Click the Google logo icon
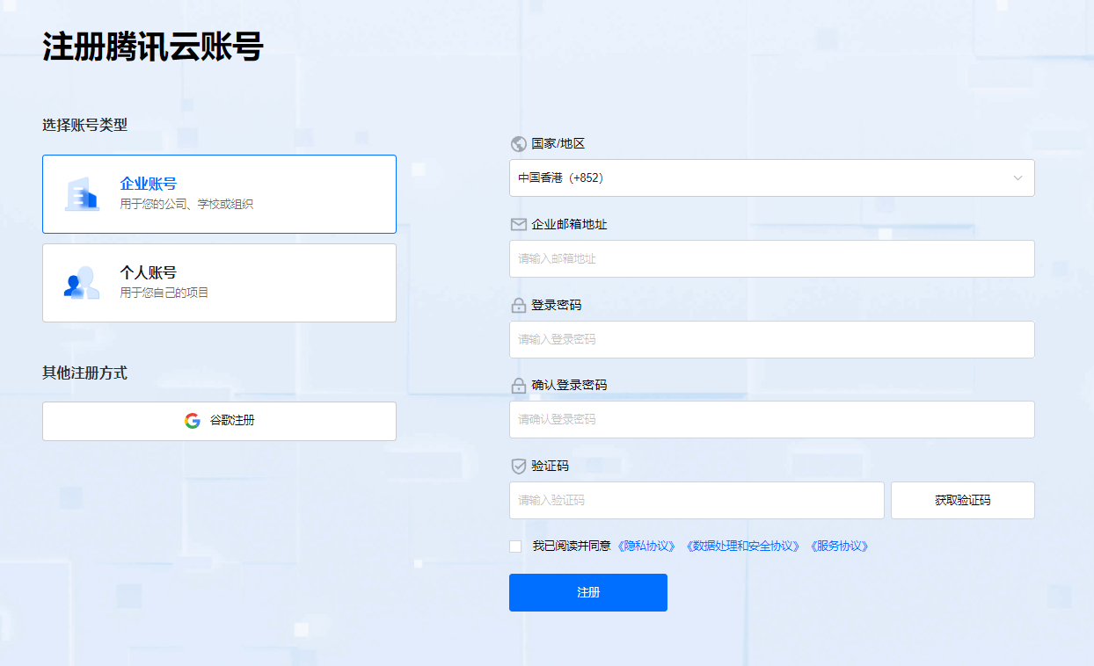Viewport: 1094px width, 666px height. point(193,421)
